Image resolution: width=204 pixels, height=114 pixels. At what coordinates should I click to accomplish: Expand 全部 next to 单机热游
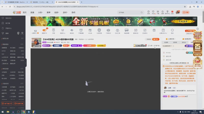pos(22,69)
